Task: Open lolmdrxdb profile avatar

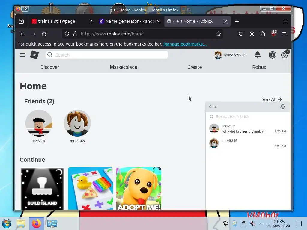Action: (218, 55)
